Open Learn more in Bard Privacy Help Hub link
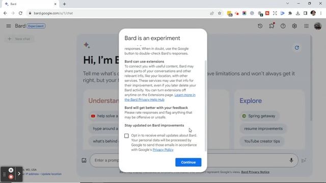 [160, 97]
